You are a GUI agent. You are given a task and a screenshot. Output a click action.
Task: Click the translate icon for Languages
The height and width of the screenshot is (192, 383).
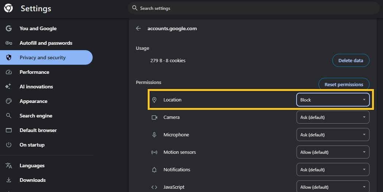(9, 165)
